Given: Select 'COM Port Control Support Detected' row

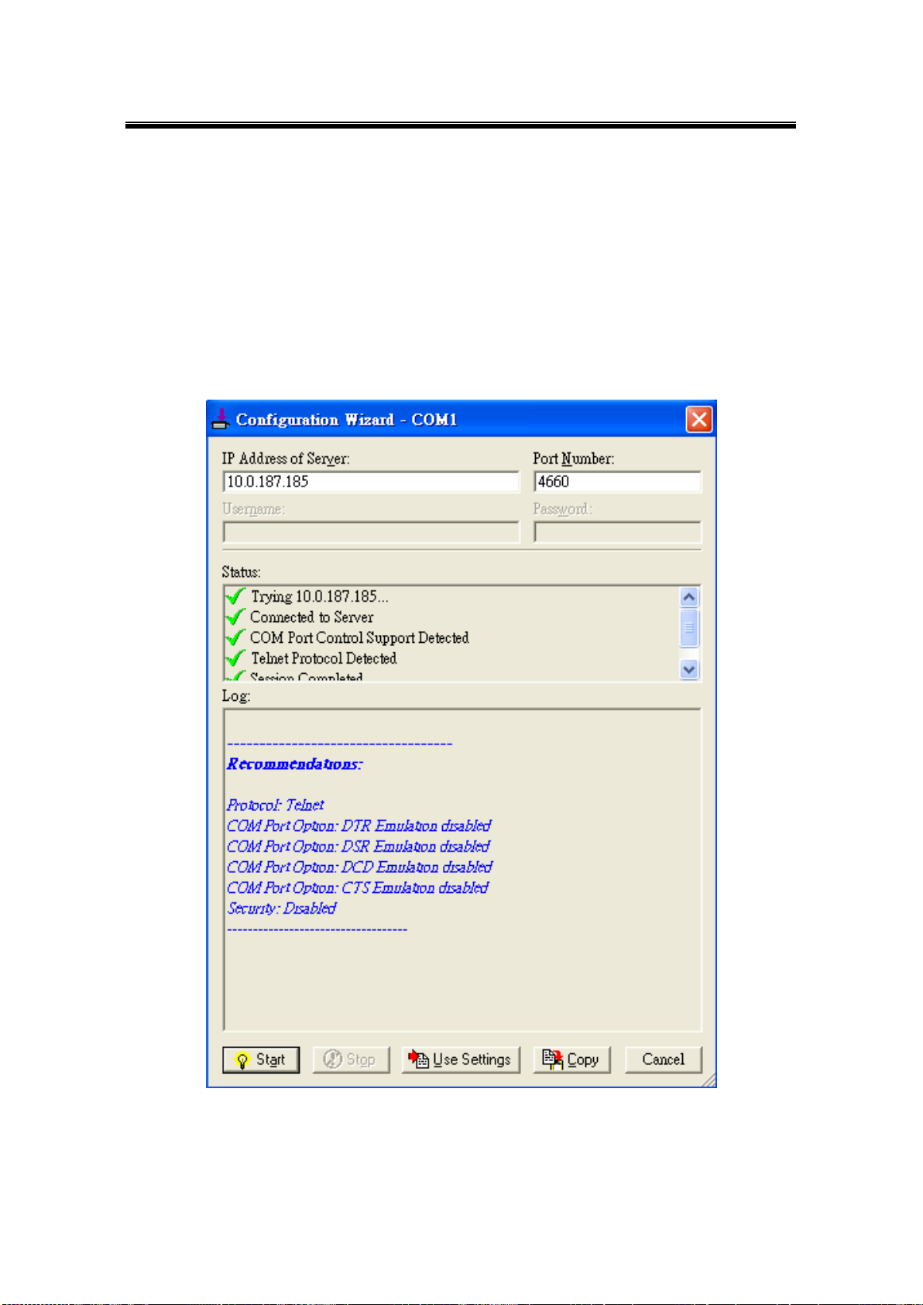Looking at the screenshot, I should pyautogui.click(x=359, y=637).
